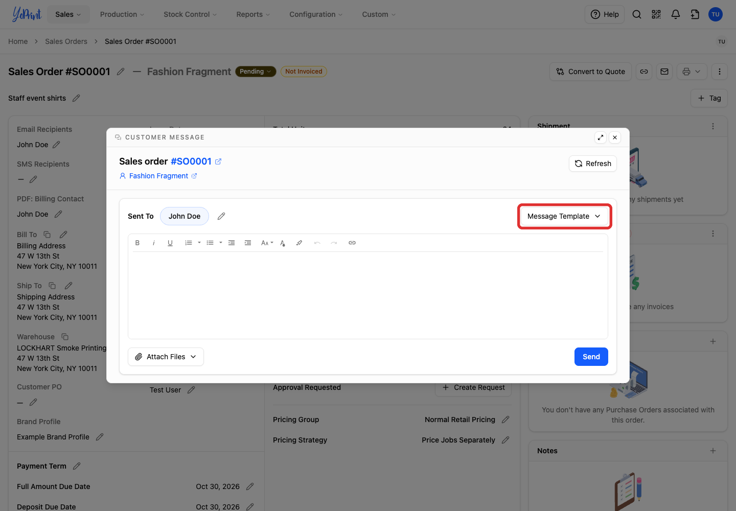Insert a hyperlink in the message

[352, 243]
